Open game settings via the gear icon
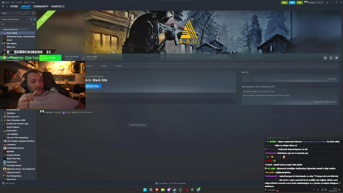The width and height of the screenshot is (343, 193). (x=325, y=58)
